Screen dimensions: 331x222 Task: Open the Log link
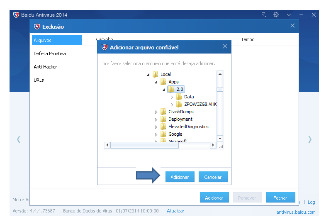[x=311, y=202]
